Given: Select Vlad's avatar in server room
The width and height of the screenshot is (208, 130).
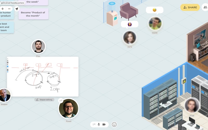Looking at the screenshot, I should point(192,106).
